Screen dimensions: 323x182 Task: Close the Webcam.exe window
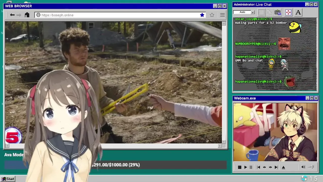coord(316,98)
